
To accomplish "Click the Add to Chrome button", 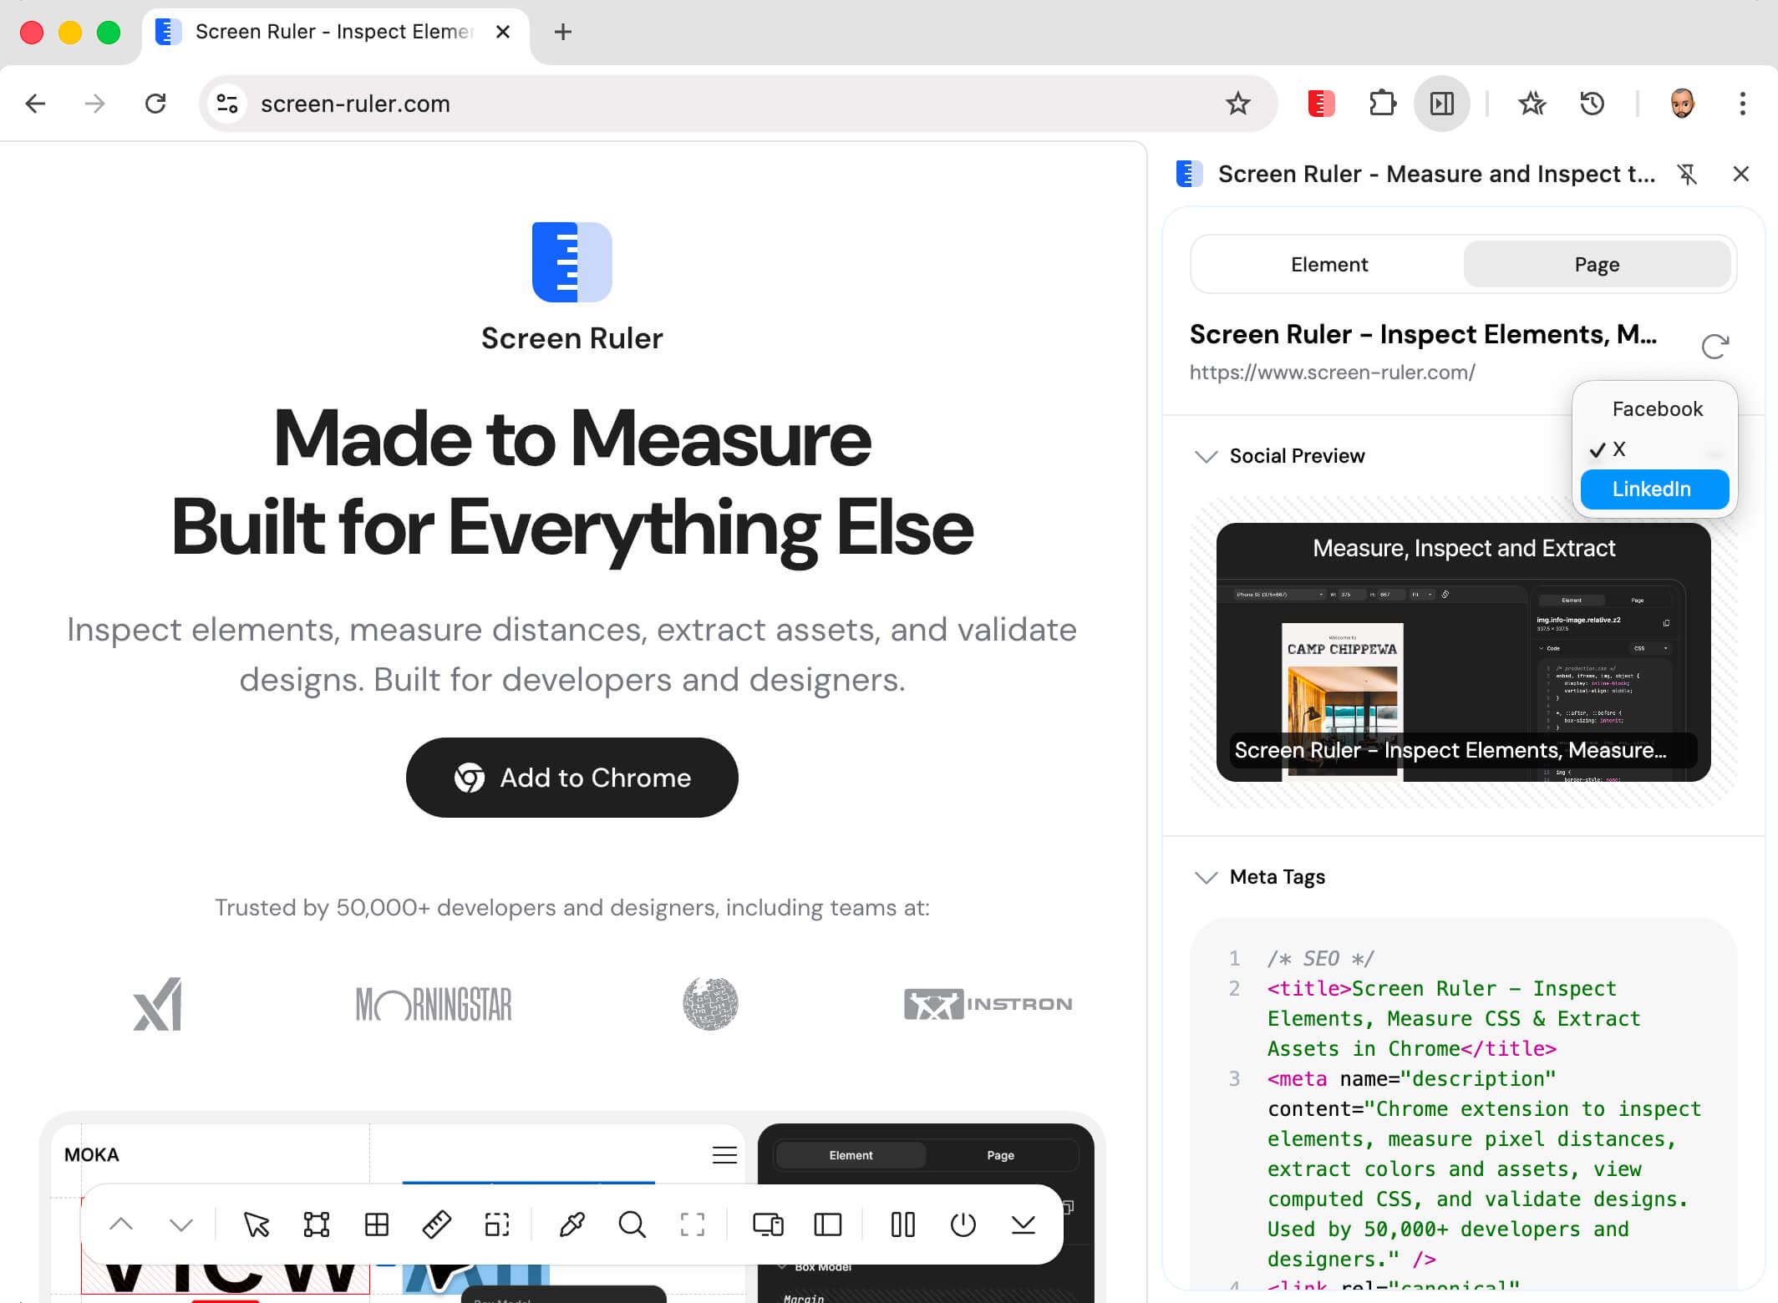I will tap(572, 778).
